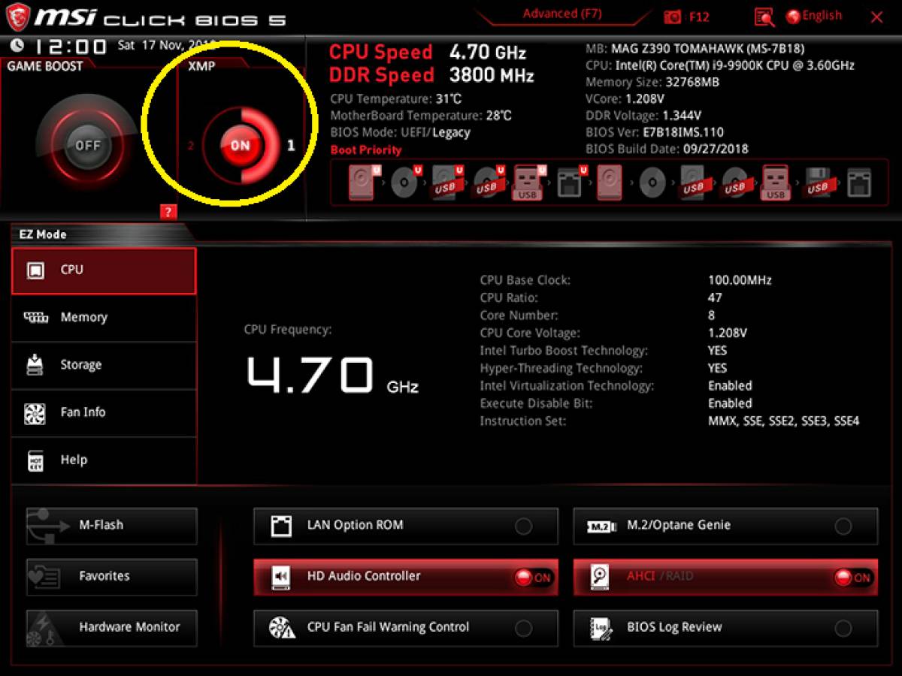Launch the M-Flash utility
The image size is (902, 676).
pos(111,525)
